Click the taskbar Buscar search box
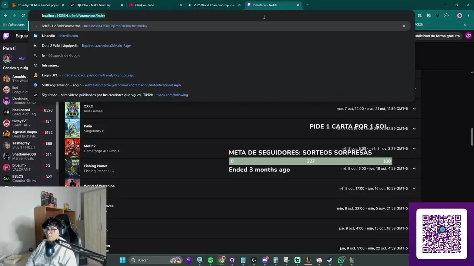The width and height of the screenshot is (474, 266). point(155,260)
